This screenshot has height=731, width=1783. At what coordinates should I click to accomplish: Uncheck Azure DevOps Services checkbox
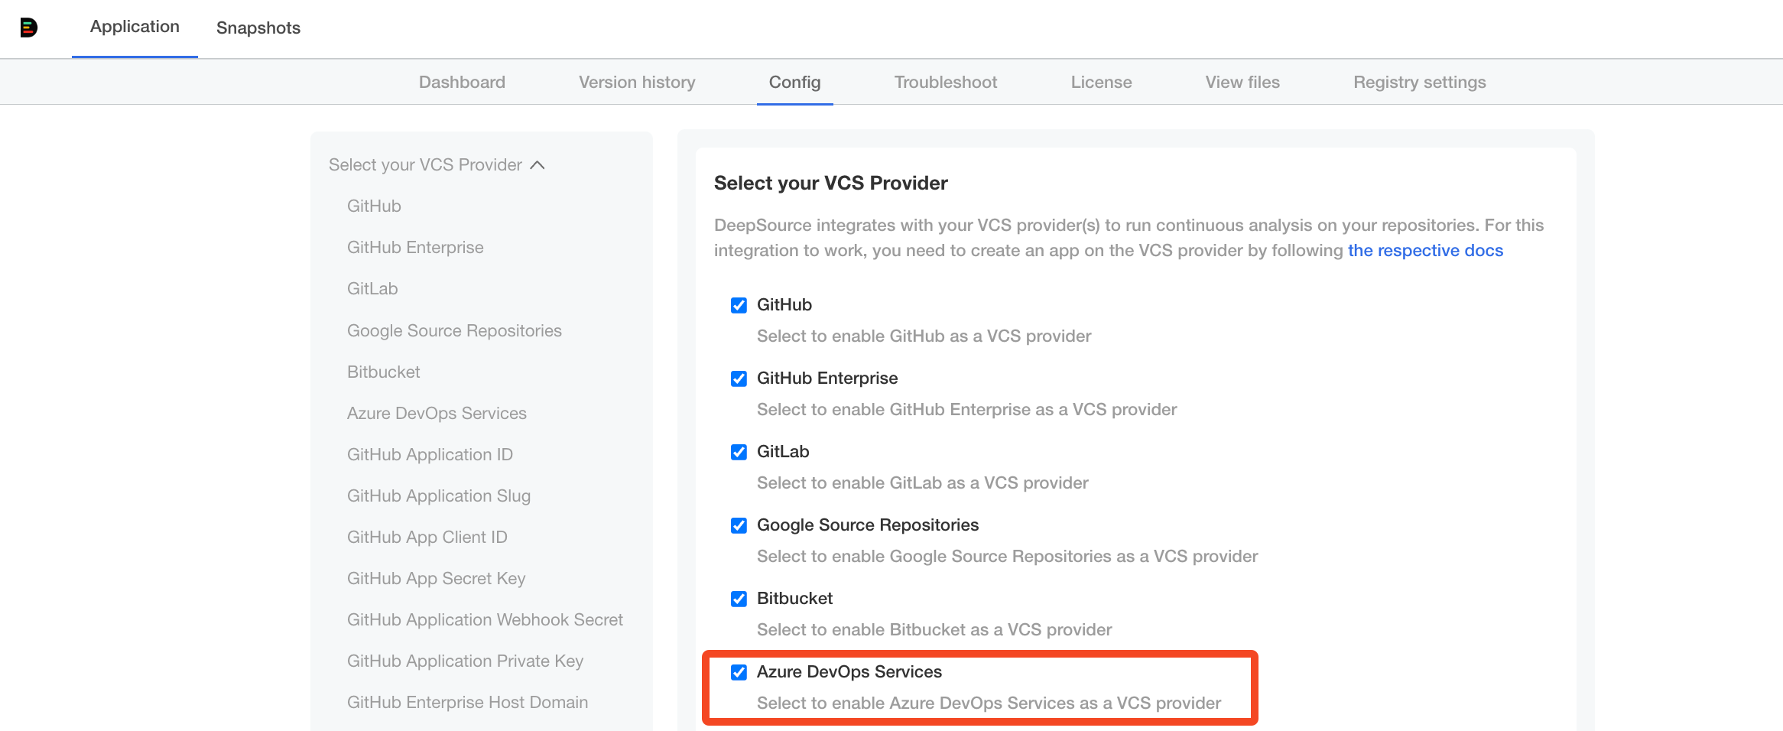tap(739, 672)
